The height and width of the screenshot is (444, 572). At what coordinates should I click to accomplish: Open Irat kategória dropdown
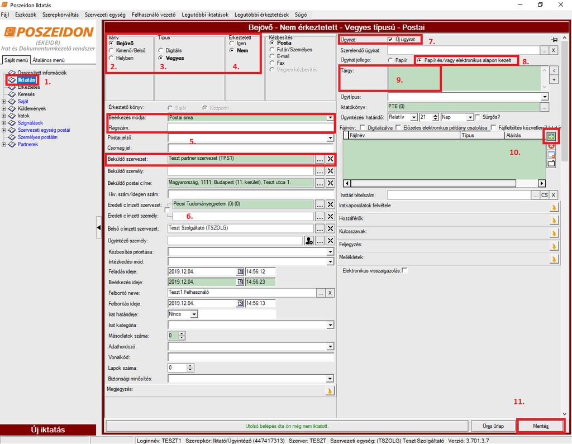(x=330, y=324)
